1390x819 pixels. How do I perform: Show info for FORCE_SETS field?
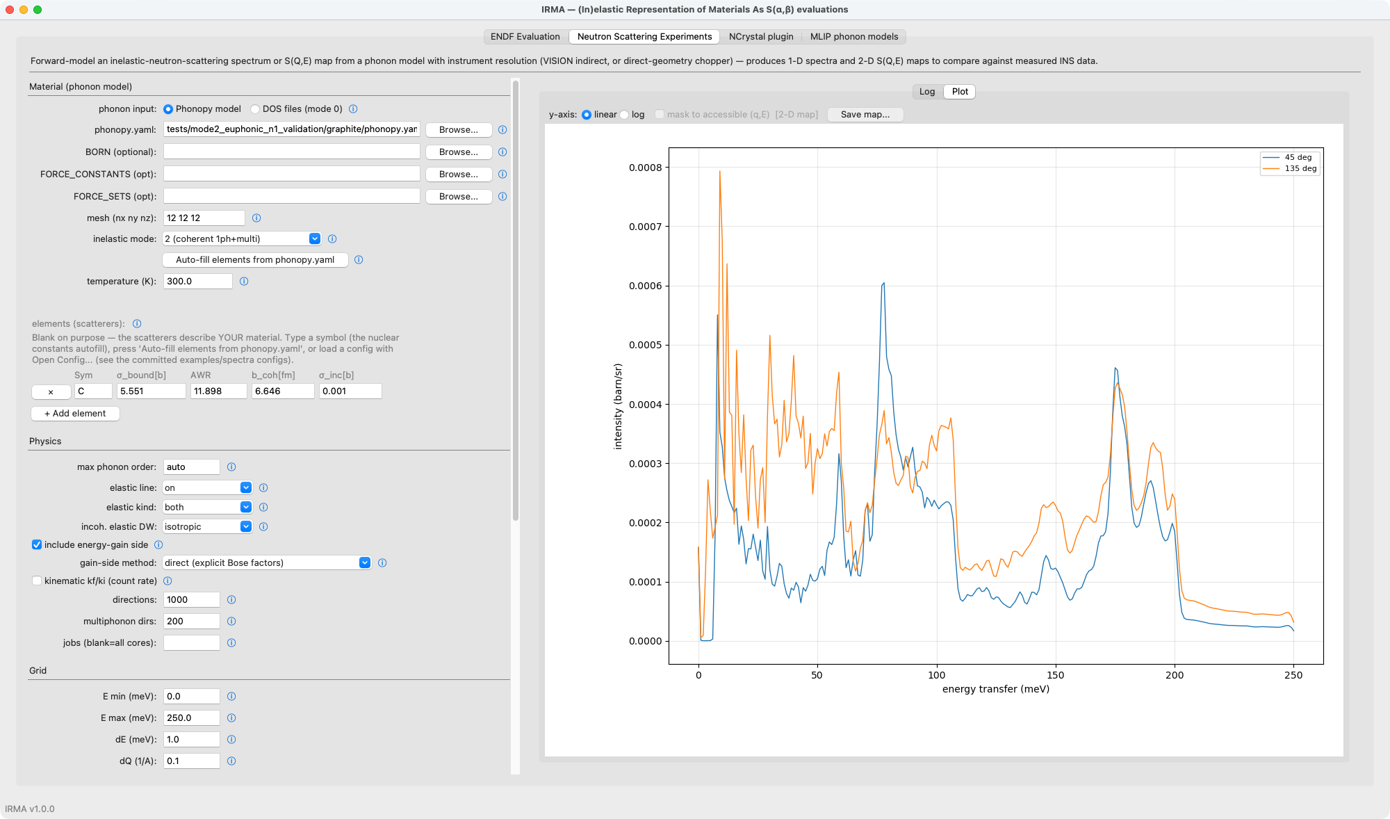click(x=502, y=197)
